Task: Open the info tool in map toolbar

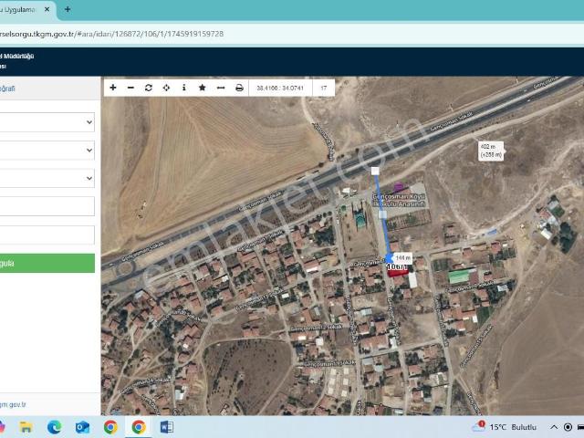Action: (184, 89)
